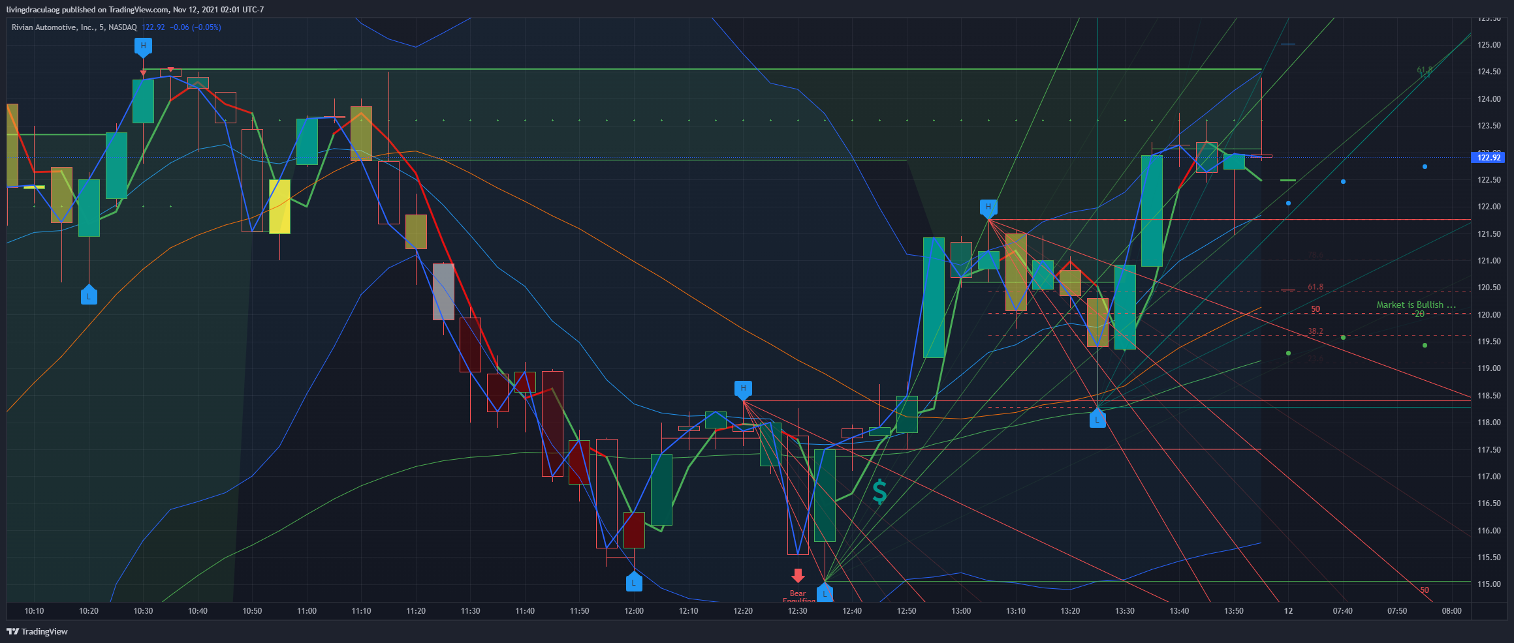
Task: Click 116.00 on the price axis
Action: pyautogui.click(x=1489, y=531)
